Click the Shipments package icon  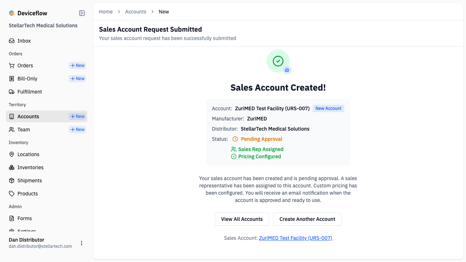point(11,180)
